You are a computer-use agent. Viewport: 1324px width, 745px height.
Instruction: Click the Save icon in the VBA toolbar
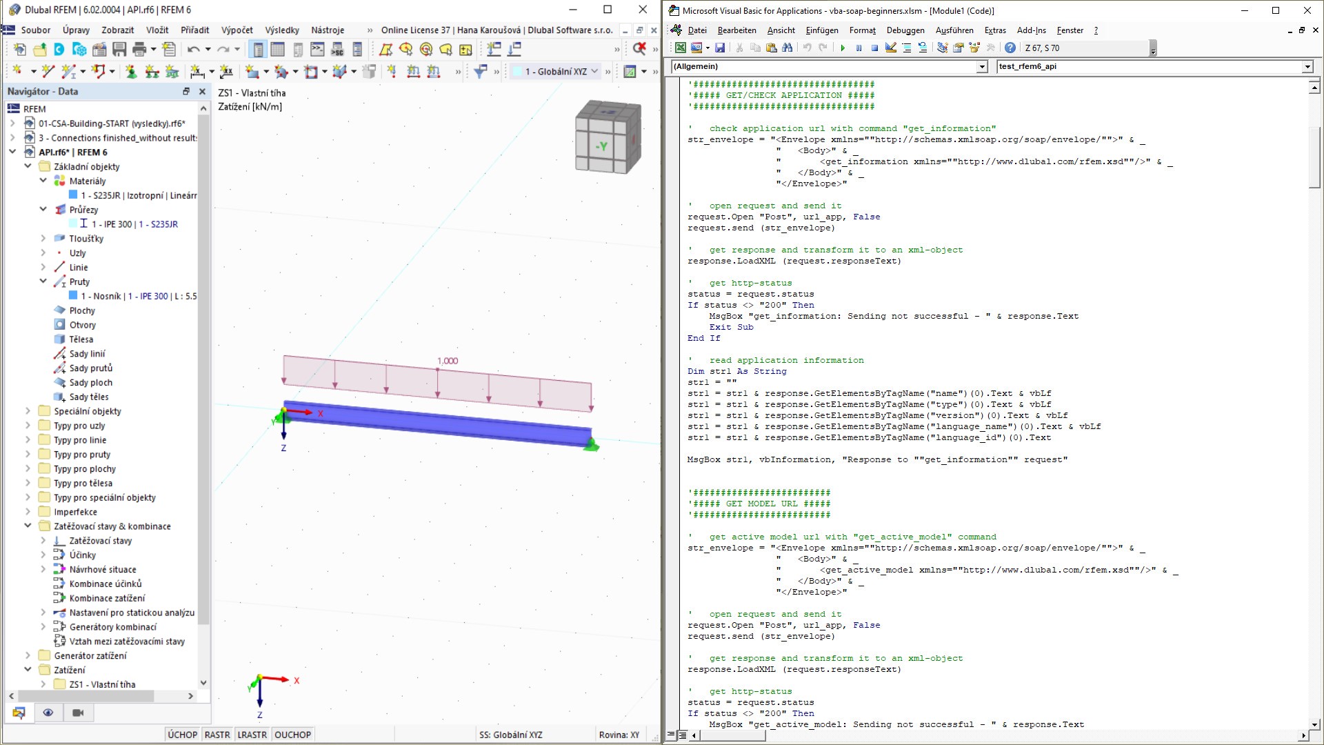pyautogui.click(x=720, y=48)
